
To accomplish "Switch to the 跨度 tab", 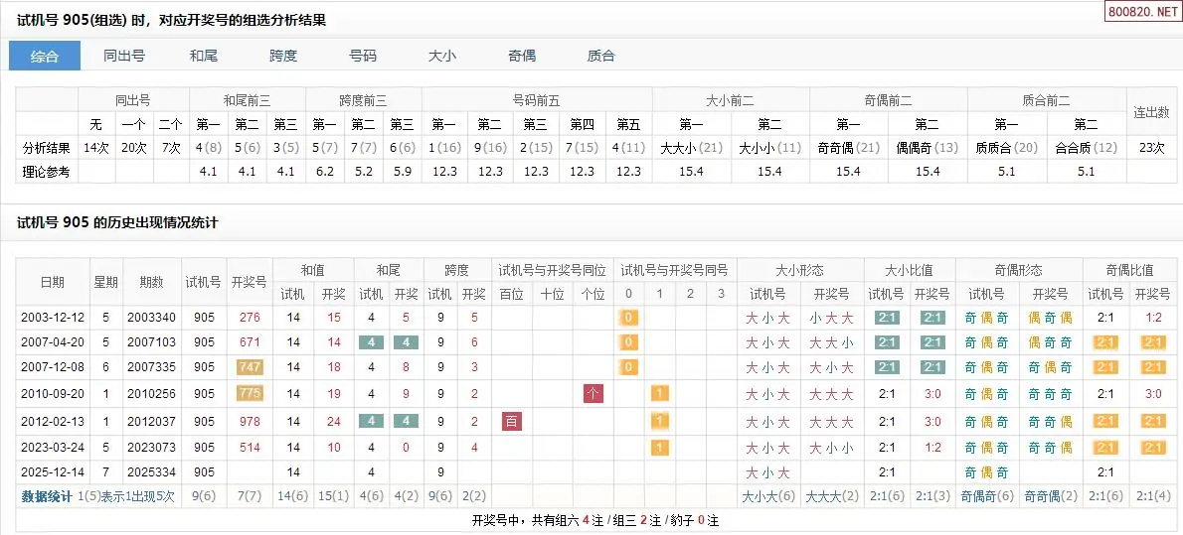I will 283,57.
